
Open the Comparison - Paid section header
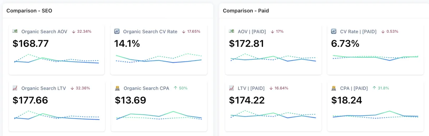[x=246, y=11]
